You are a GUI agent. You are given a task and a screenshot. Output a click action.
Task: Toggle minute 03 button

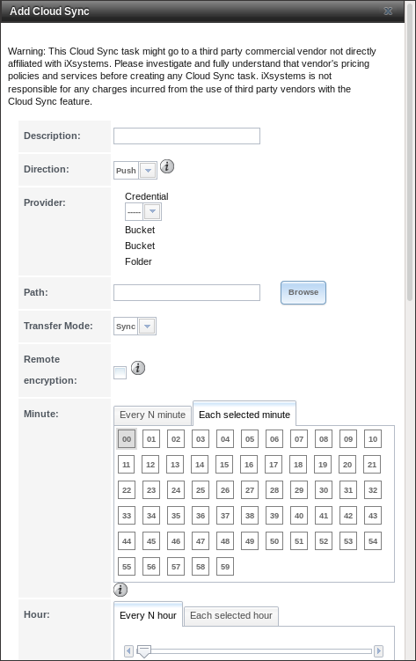click(x=201, y=439)
